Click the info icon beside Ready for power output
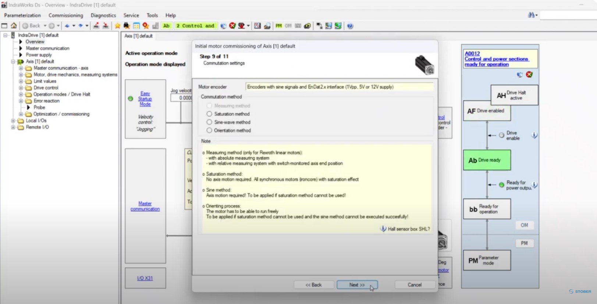Screen dimensions: 597x304 point(534,185)
